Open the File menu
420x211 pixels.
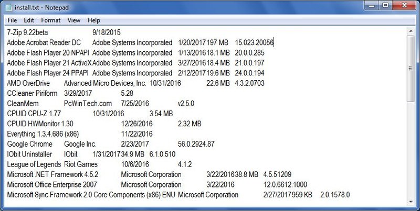pos(12,20)
